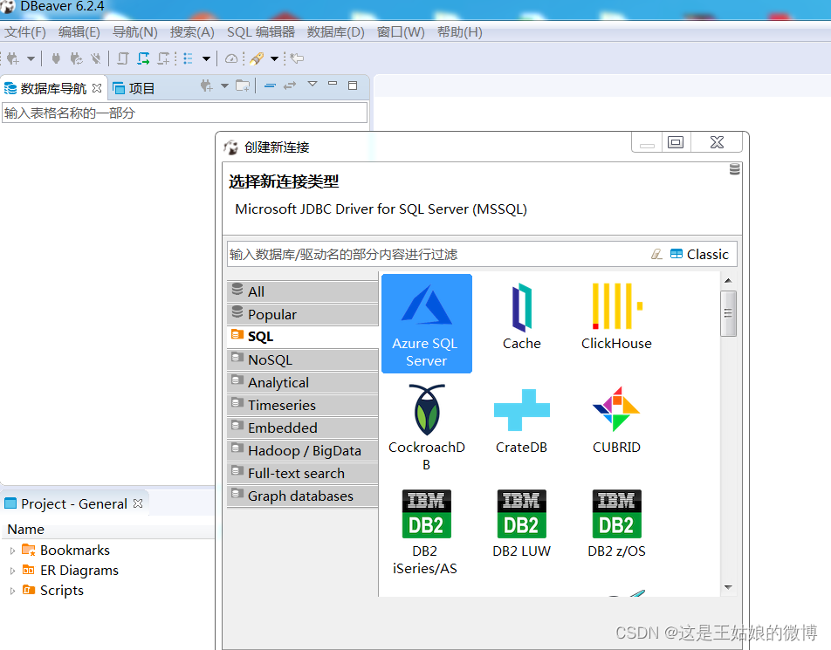
Task: Select the Azure SQL Server driver
Action: click(x=427, y=324)
